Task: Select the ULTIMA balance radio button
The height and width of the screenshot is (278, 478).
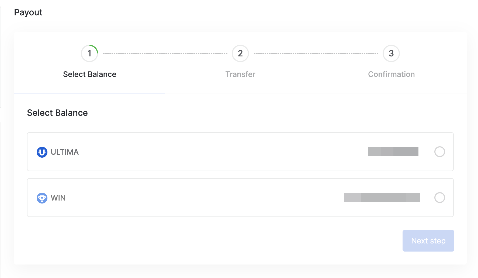Action: click(x=439, y=152)
